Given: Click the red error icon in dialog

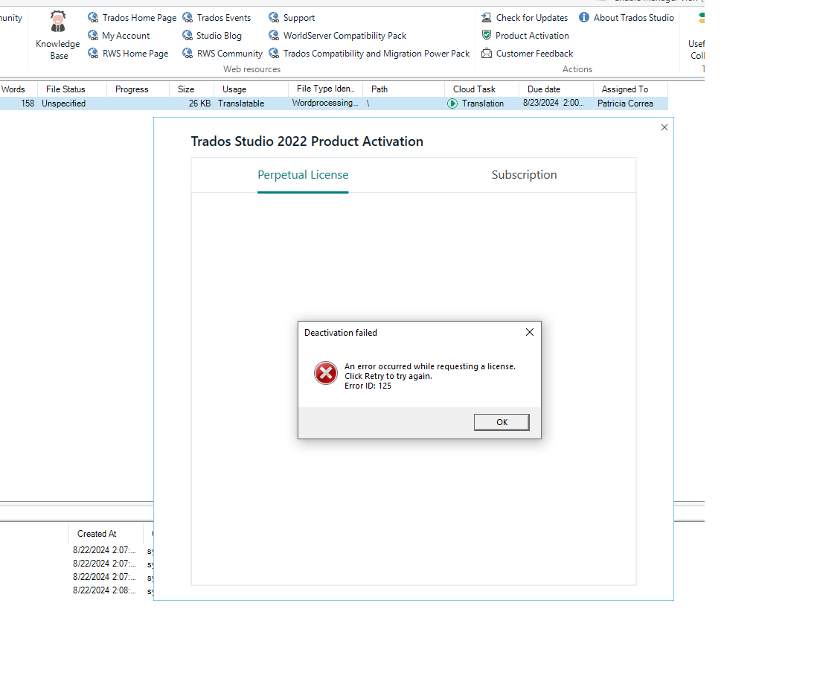Looking at the screenshot, I should 326,373.
